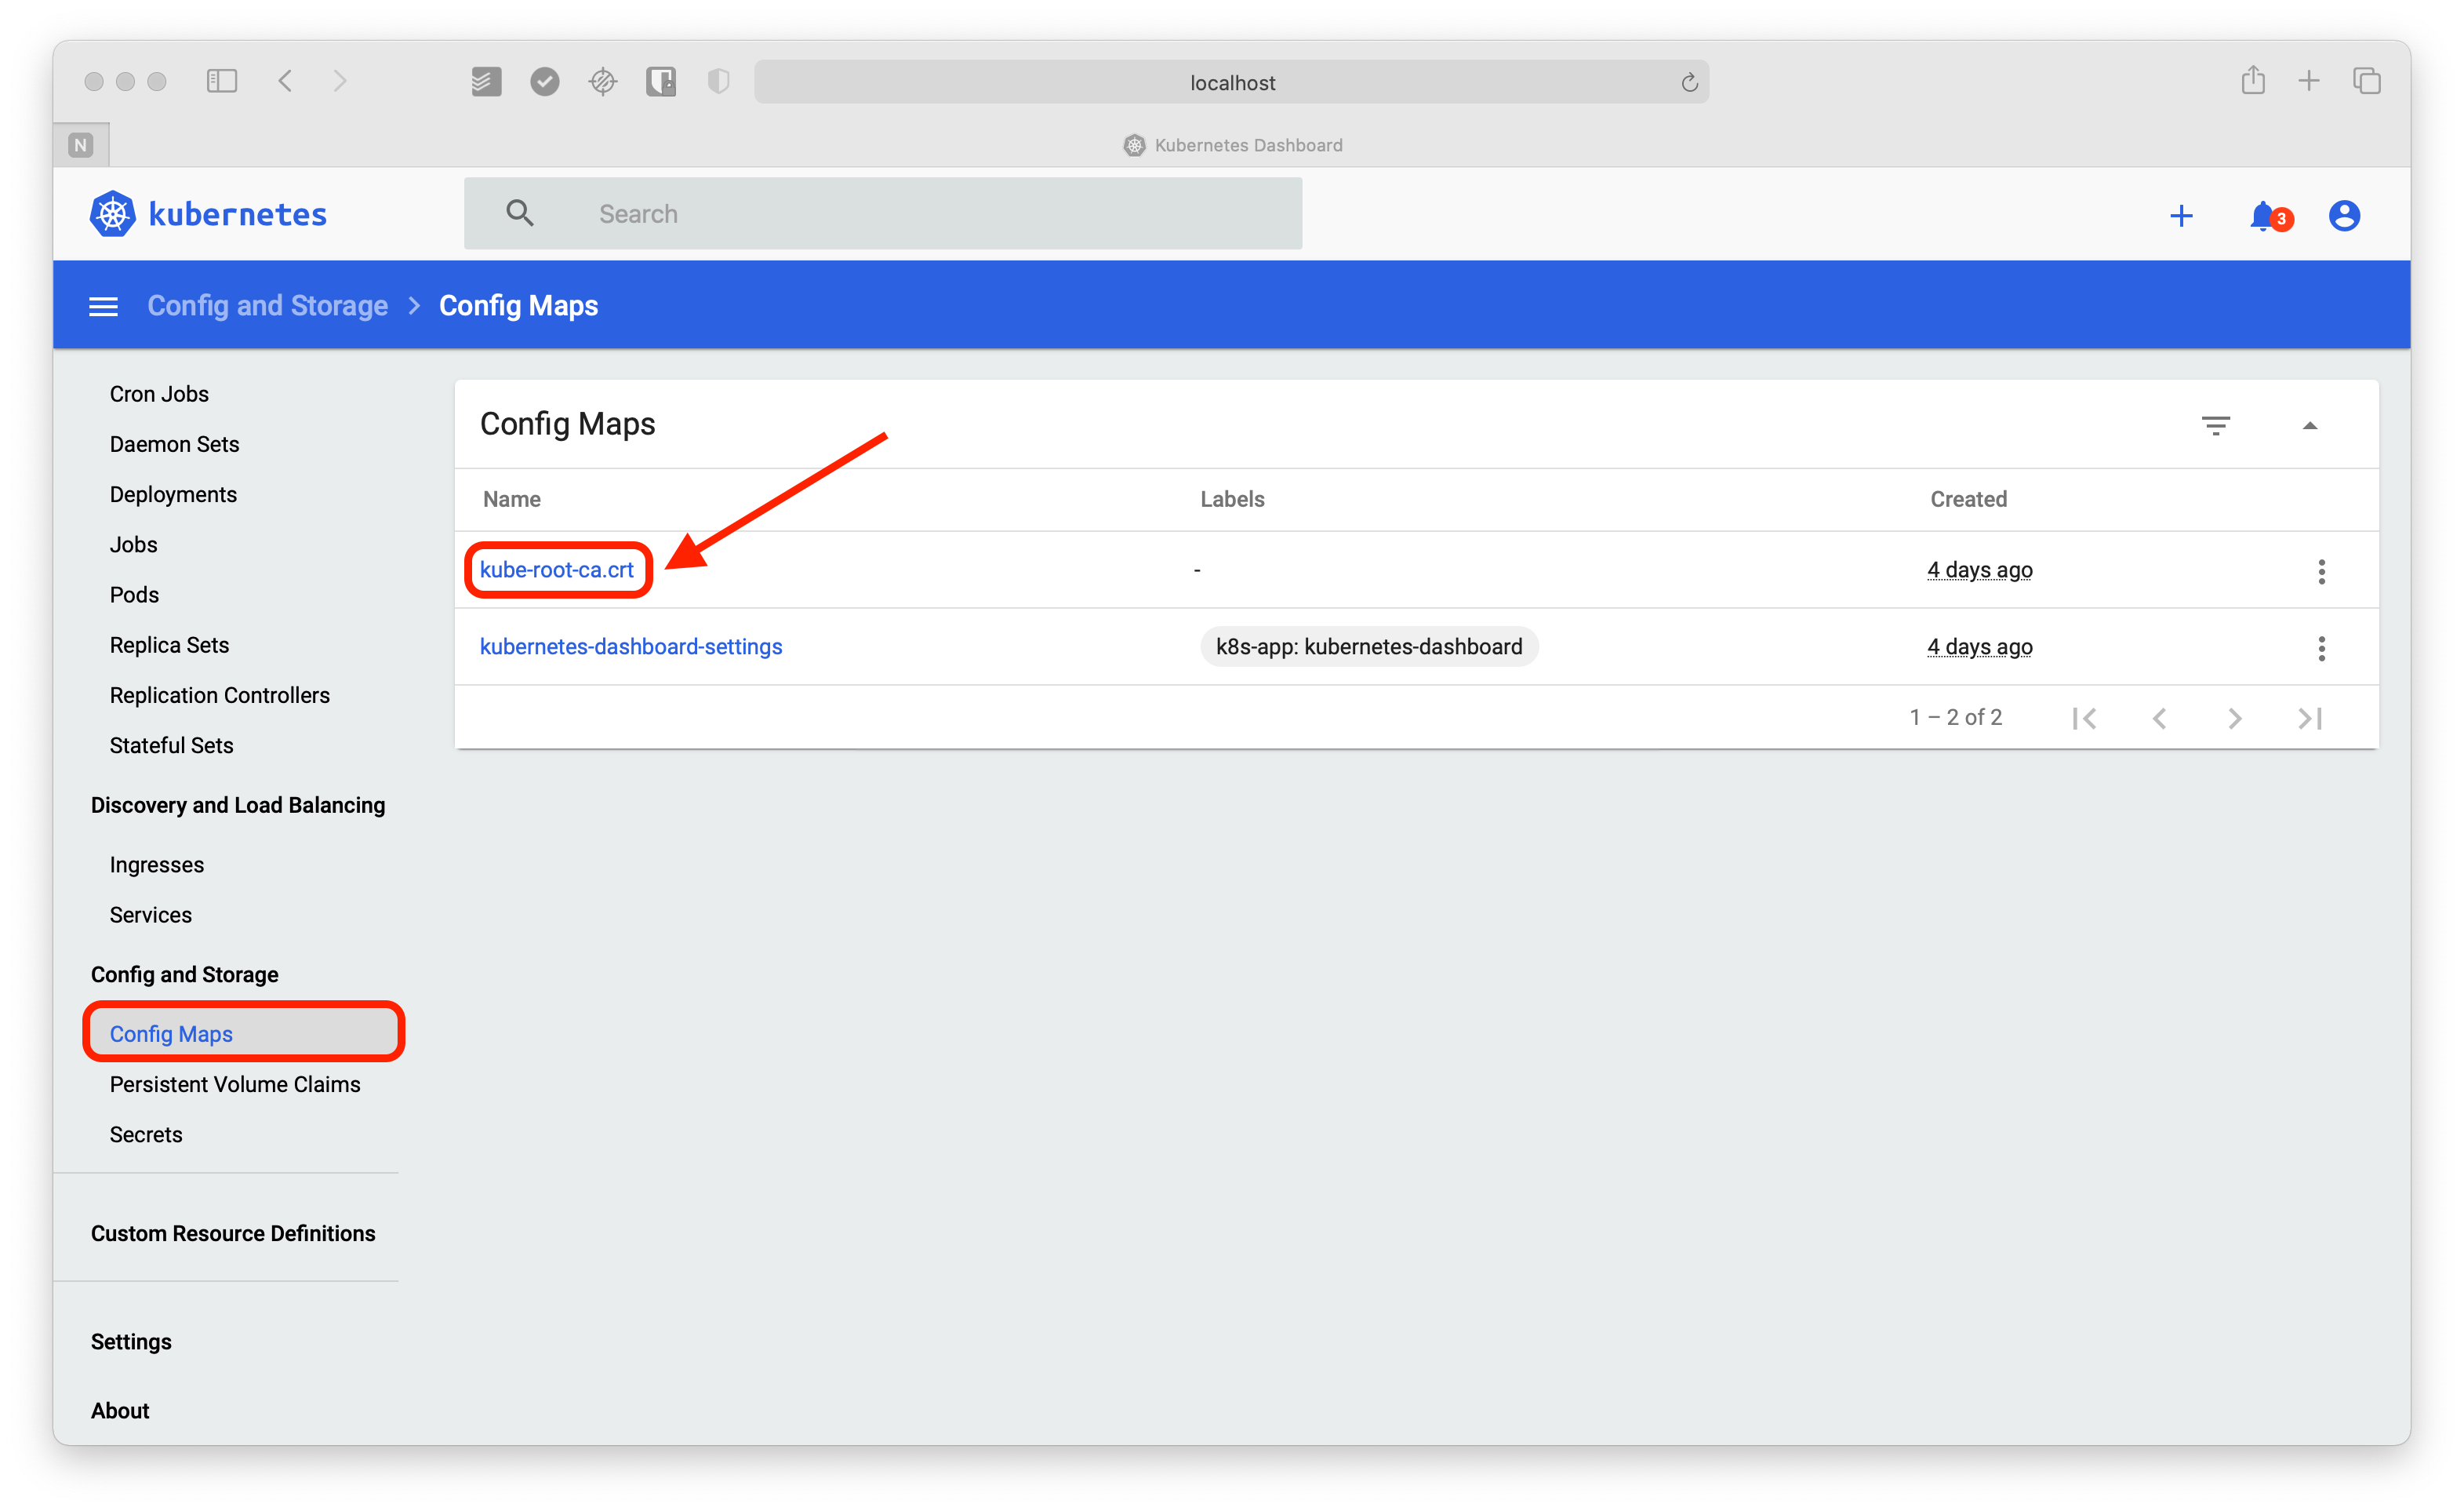2464x1511 pixels.
Task: Open actions menu for kubernetes-dashboard-settings
Action: pyautogui.click(x=2321, y=647)
